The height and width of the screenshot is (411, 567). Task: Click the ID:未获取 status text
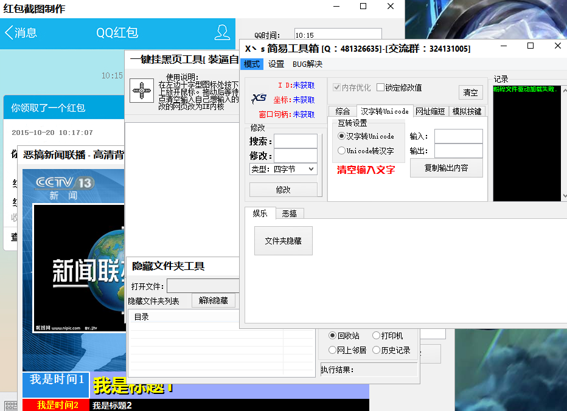tap(296, 85)
